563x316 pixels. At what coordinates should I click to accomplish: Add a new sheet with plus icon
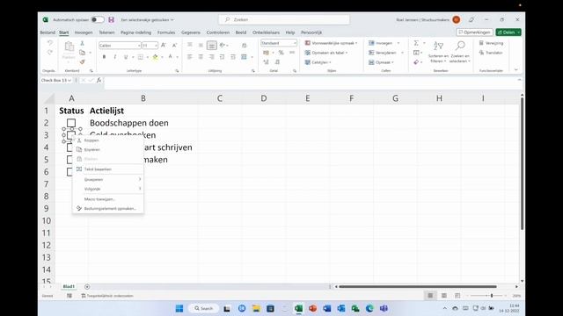tap(87, 287)
